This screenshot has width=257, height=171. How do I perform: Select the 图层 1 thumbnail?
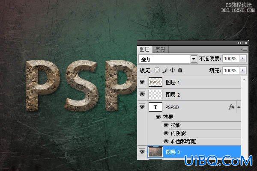click(x=155, y=82)
